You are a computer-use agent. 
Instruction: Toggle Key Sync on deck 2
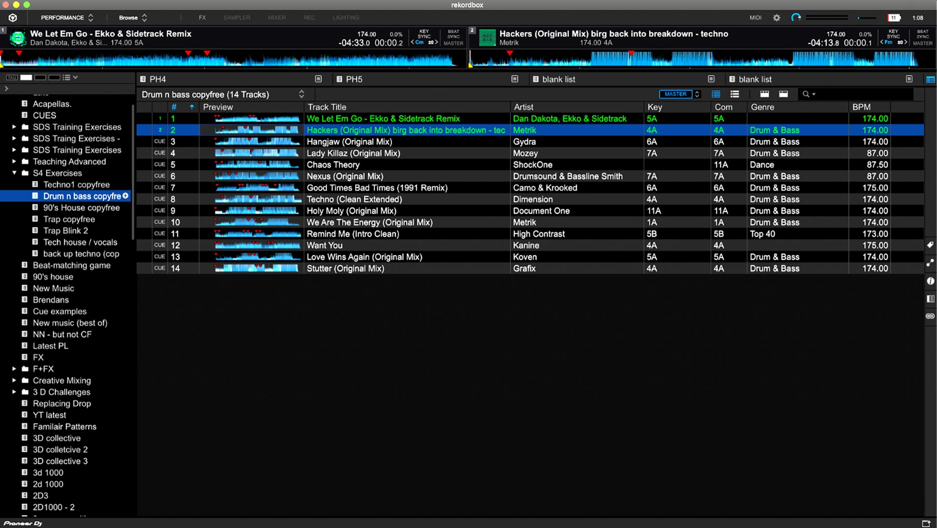tap(893, 34)
